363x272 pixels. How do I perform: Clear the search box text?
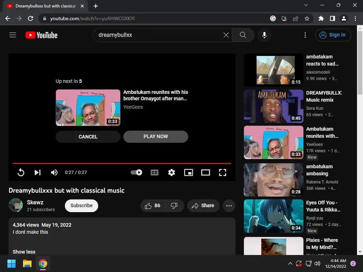226,35
